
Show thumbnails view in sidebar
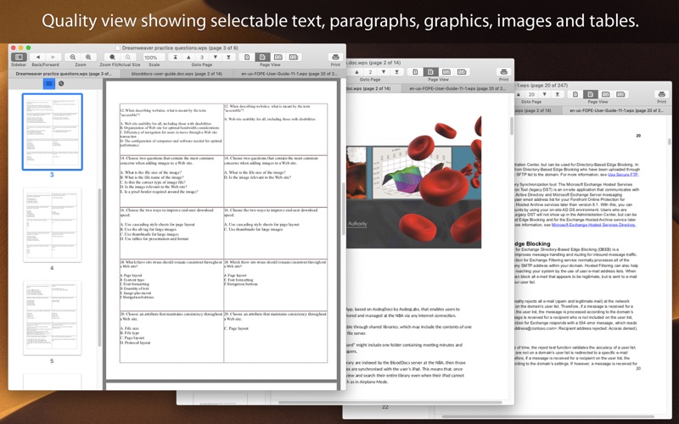(x=49, y=83)
